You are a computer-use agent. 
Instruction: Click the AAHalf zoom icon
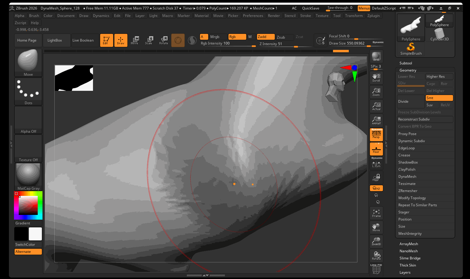click(x=376, y=121)
